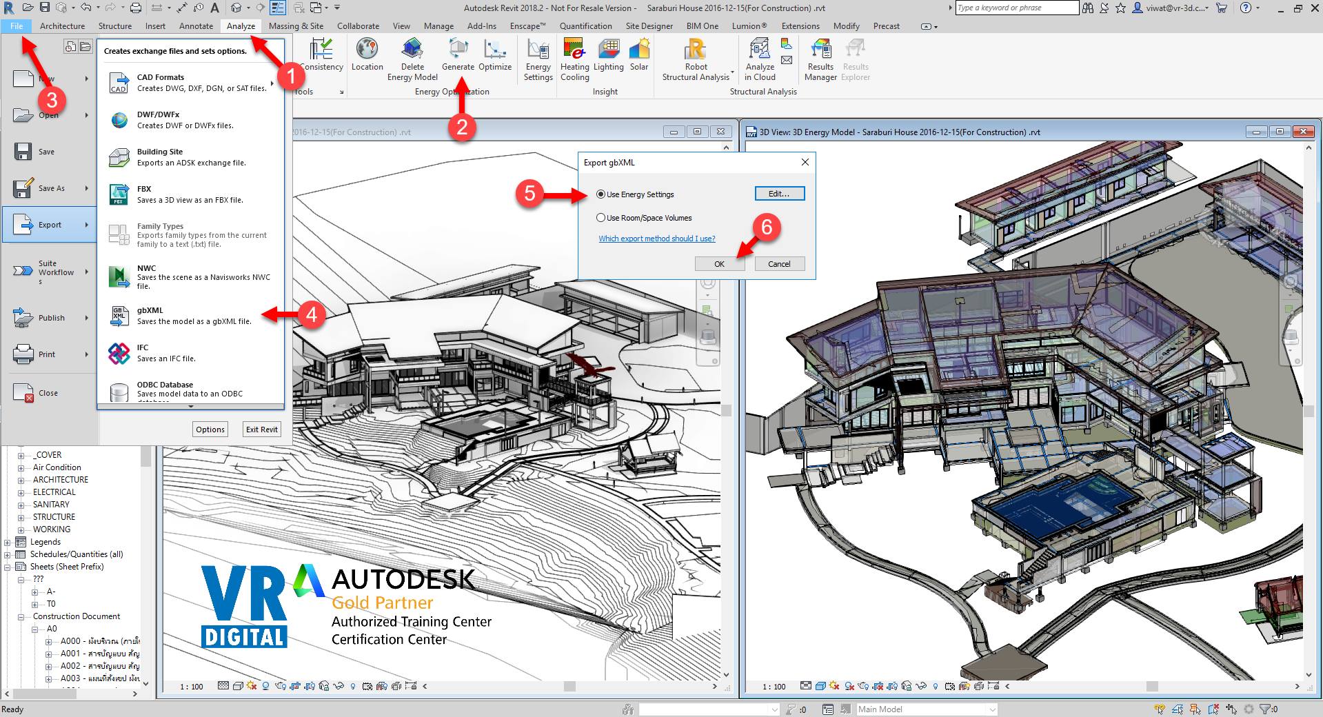
Task: Click OK in Export gbXML dialog
Action: point(719,264)
